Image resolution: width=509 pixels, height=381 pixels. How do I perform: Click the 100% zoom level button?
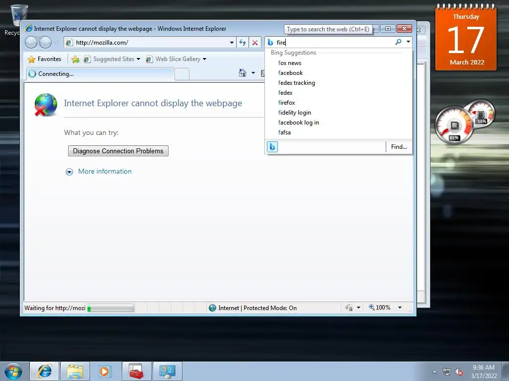[x=379, y=308]
